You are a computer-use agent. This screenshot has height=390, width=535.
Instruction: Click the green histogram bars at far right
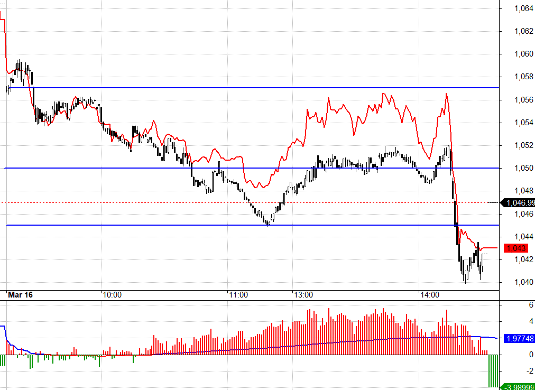tap(493, 371)
